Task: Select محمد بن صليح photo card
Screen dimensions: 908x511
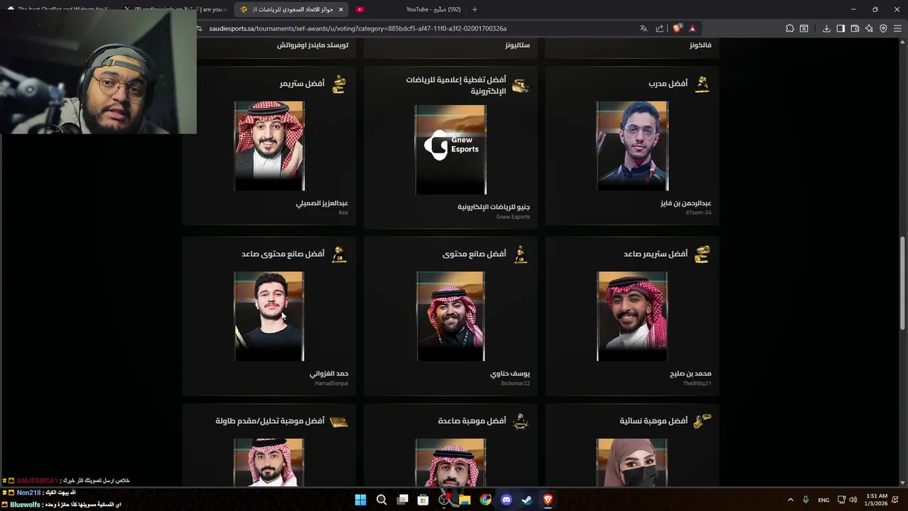Action: pyautogui.click(x=632, y=316)
